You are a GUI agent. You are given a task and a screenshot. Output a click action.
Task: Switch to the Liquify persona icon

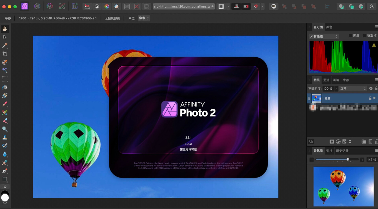[37, 6]
